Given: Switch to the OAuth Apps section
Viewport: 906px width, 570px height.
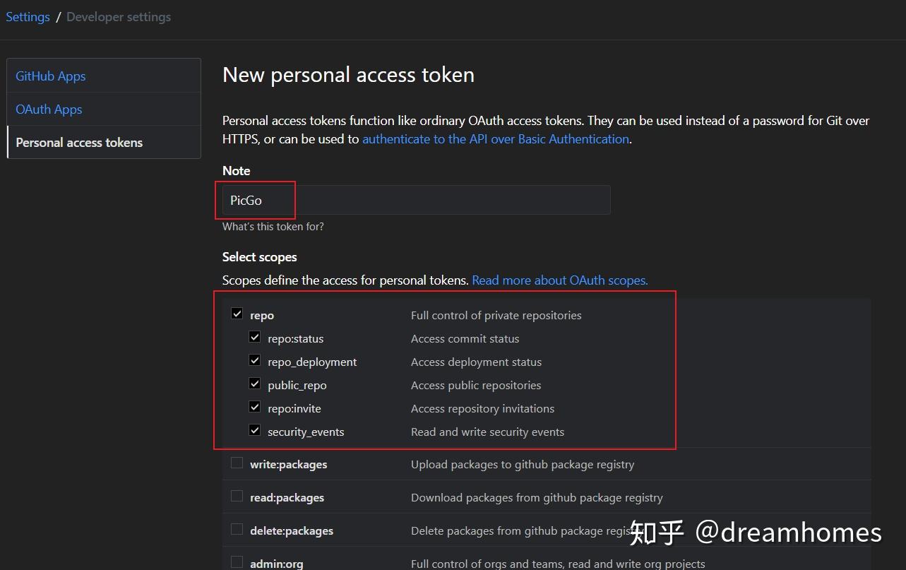Looking at the screenshot, I should point(48,109).
